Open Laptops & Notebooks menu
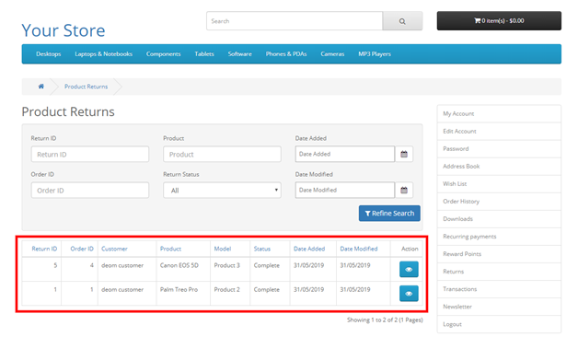 (104, 53)
